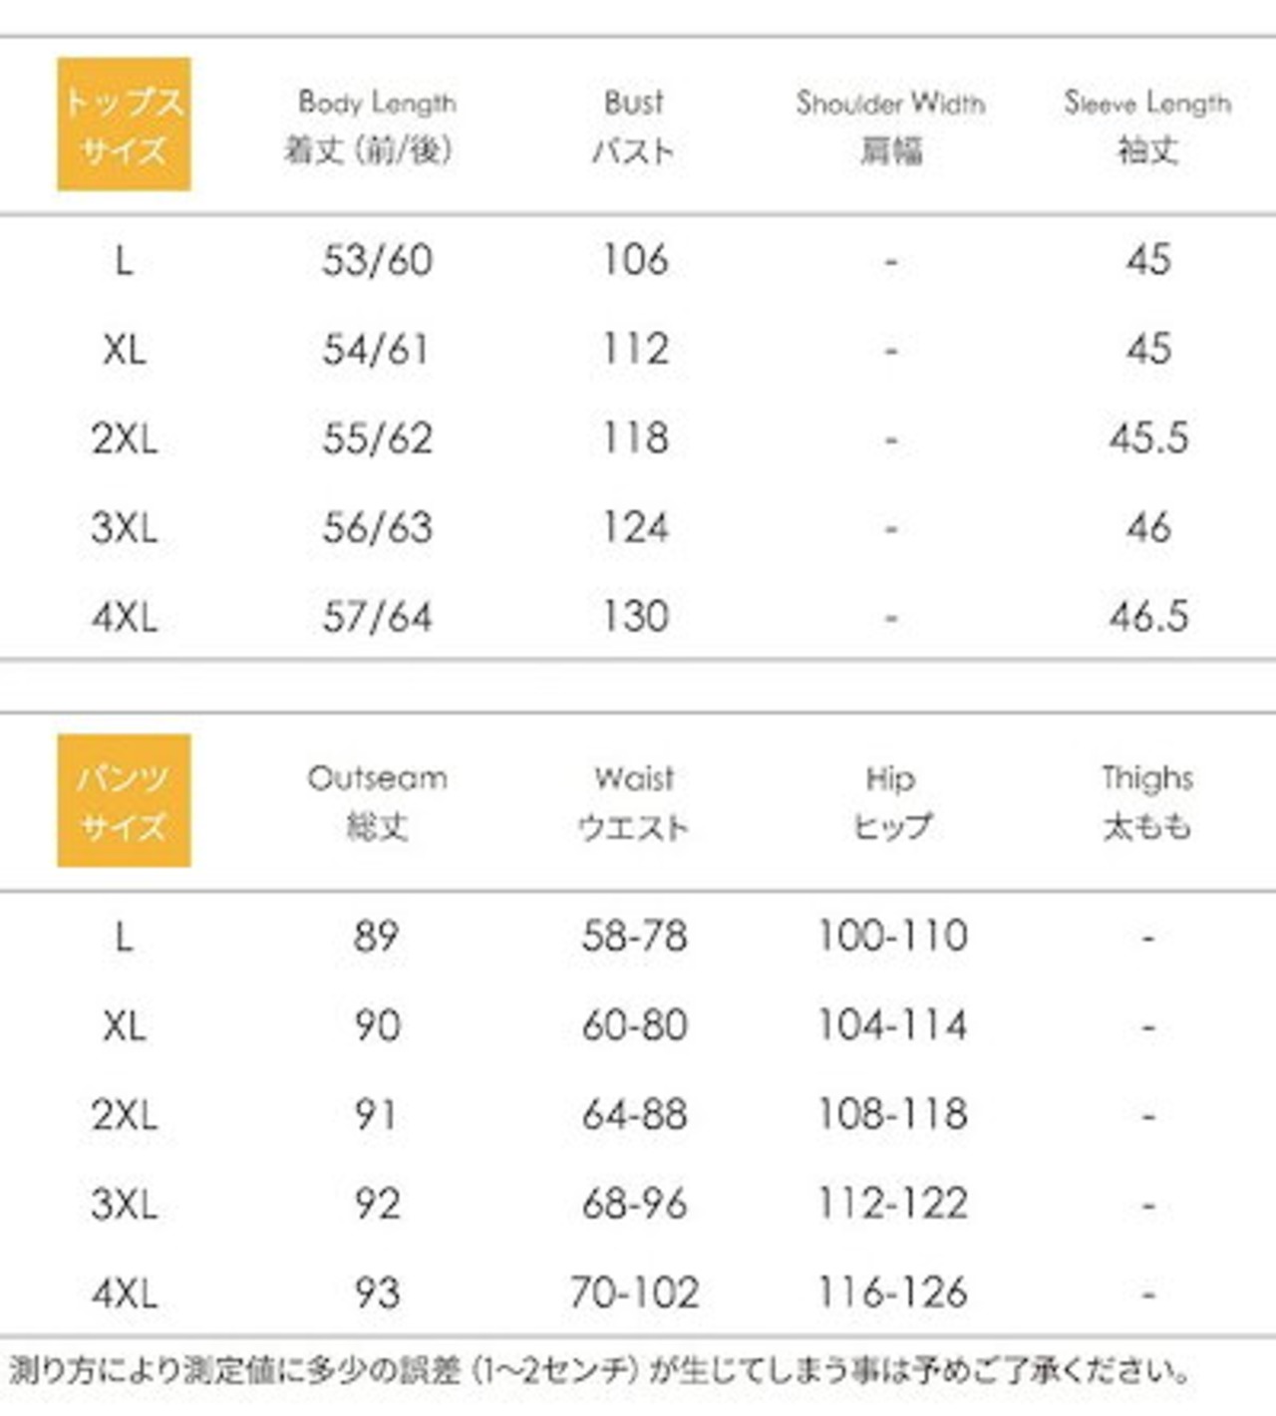
Task: Click the Thighs 太もも column header
Action: 1147,801
